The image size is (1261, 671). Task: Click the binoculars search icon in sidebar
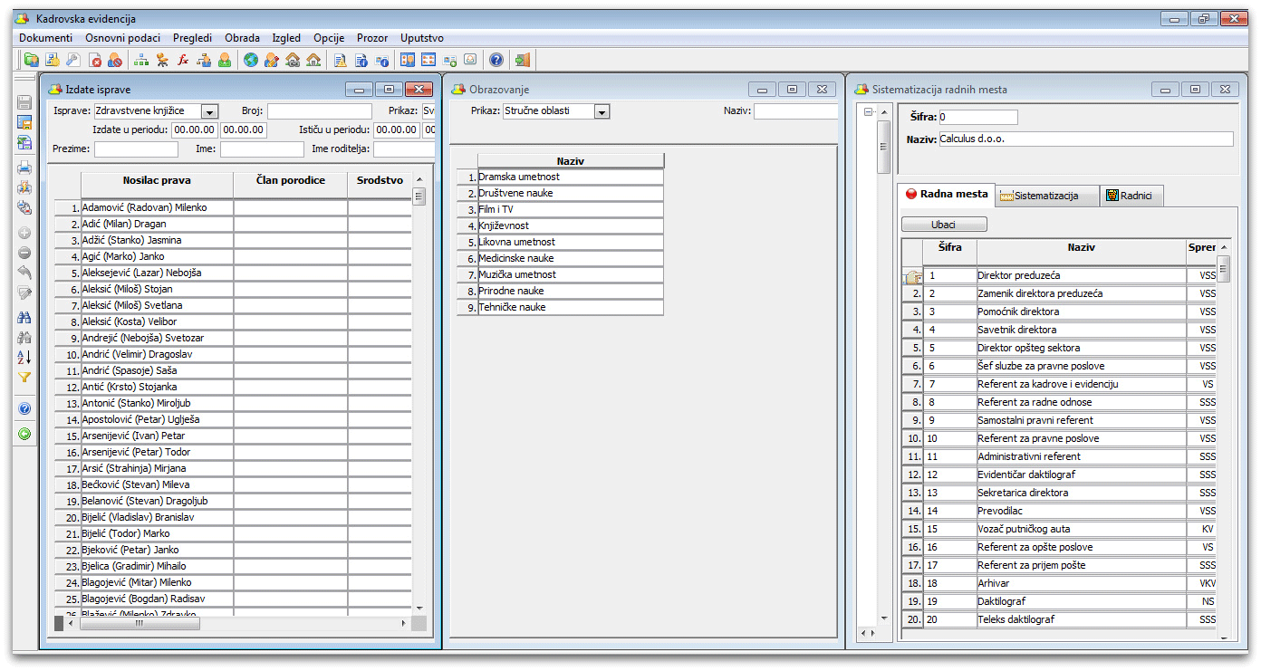[24, 318]
